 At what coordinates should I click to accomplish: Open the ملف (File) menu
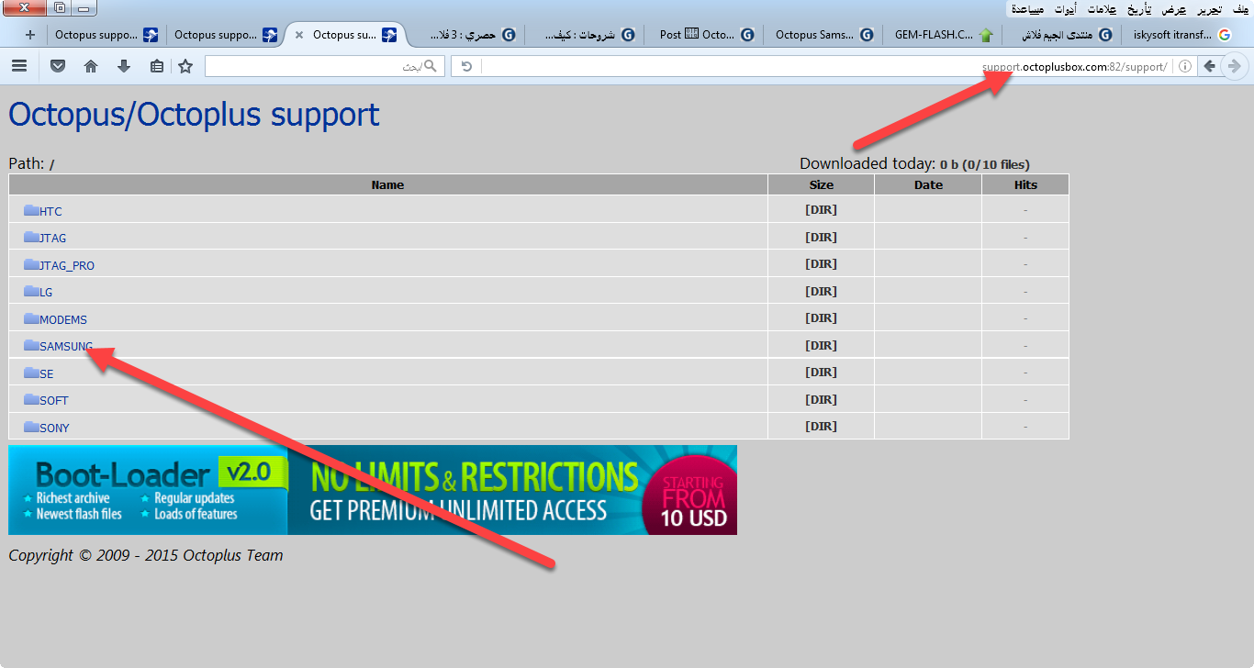coord(1239,8)
